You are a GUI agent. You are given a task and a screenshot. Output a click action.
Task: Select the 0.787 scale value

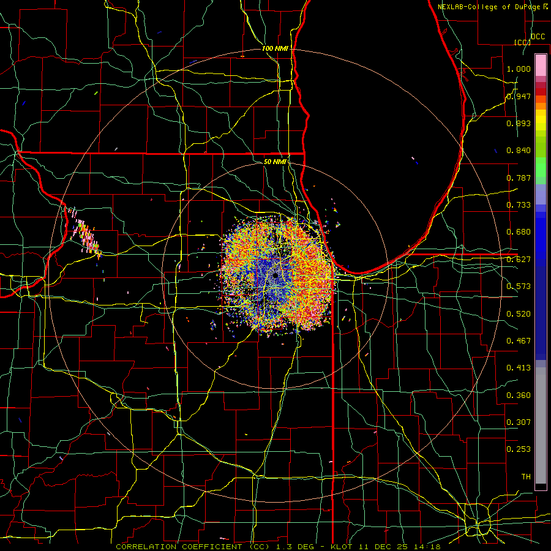pyautogui.click(x=519, y=178)
